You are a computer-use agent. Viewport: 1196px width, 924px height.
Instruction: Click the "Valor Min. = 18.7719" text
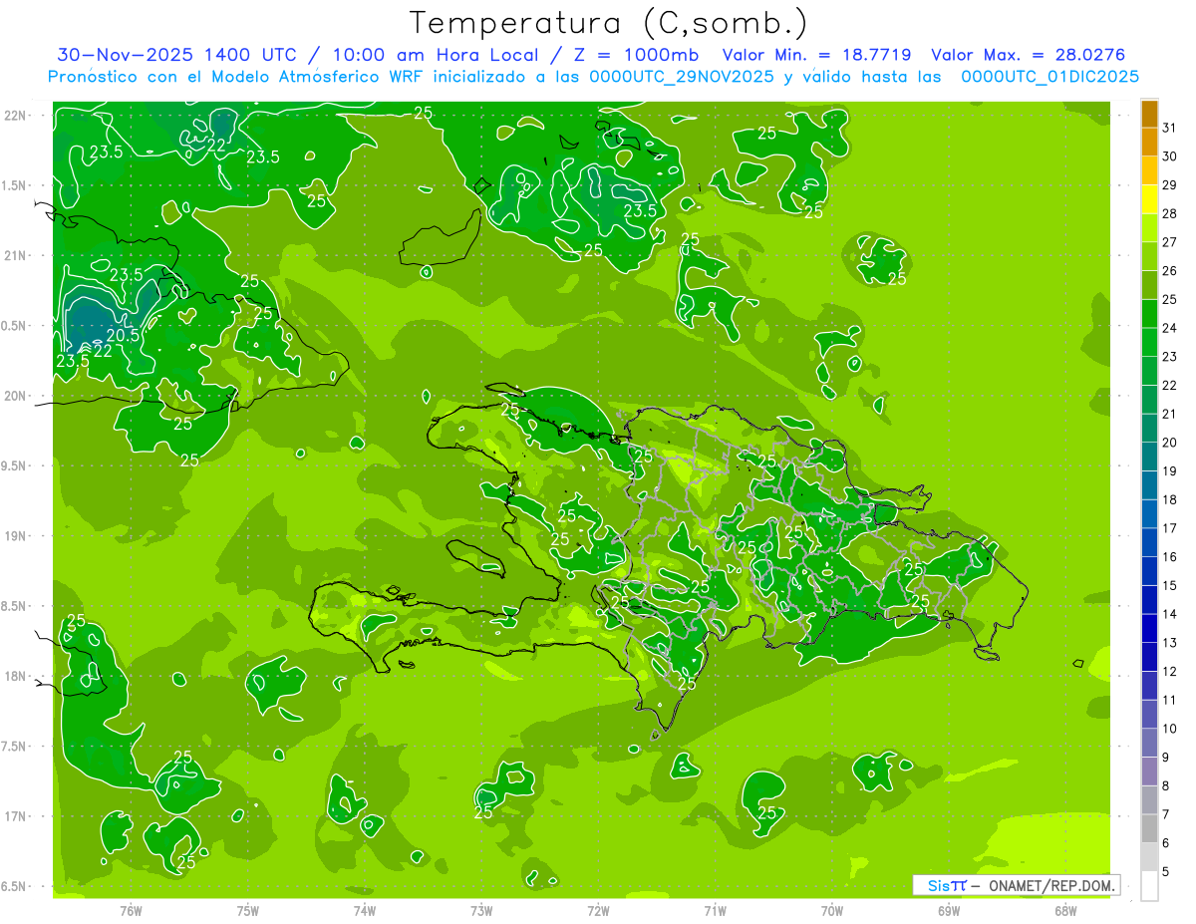tap(816, 55)
